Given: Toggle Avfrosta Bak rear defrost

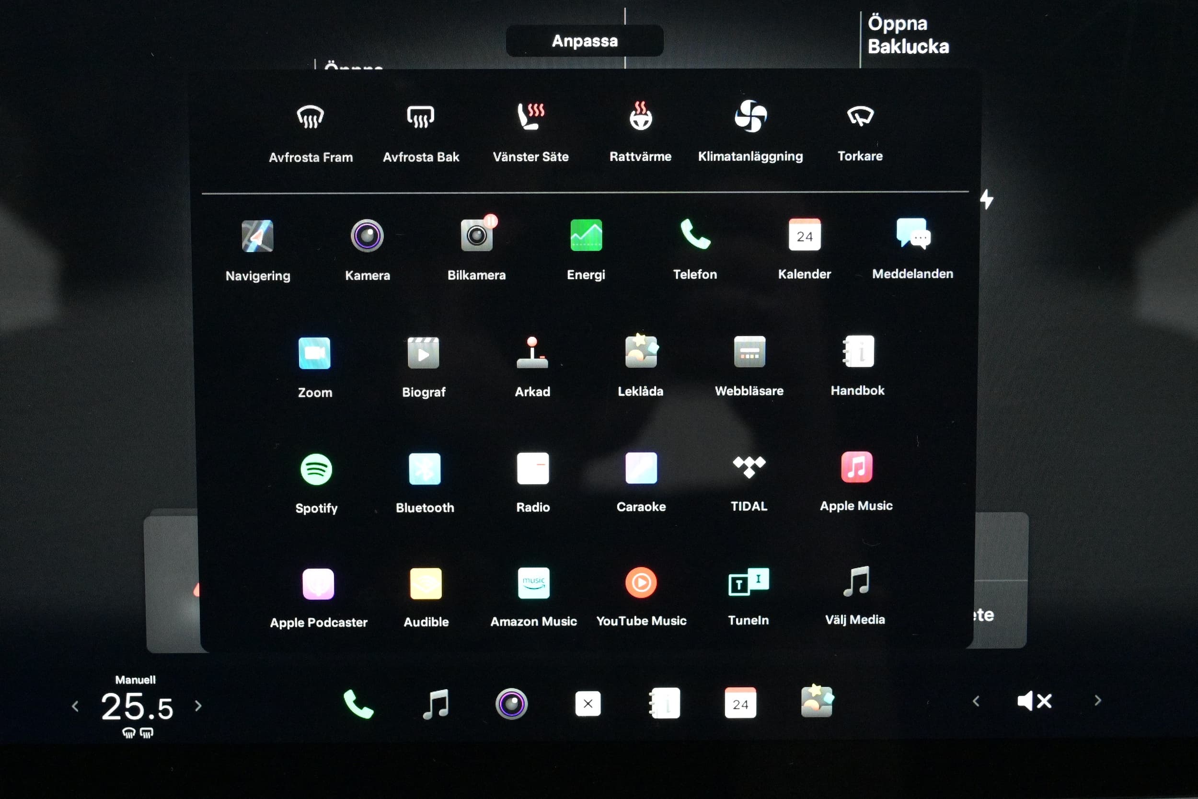Looking at the screenshot, I should (420, 117).
